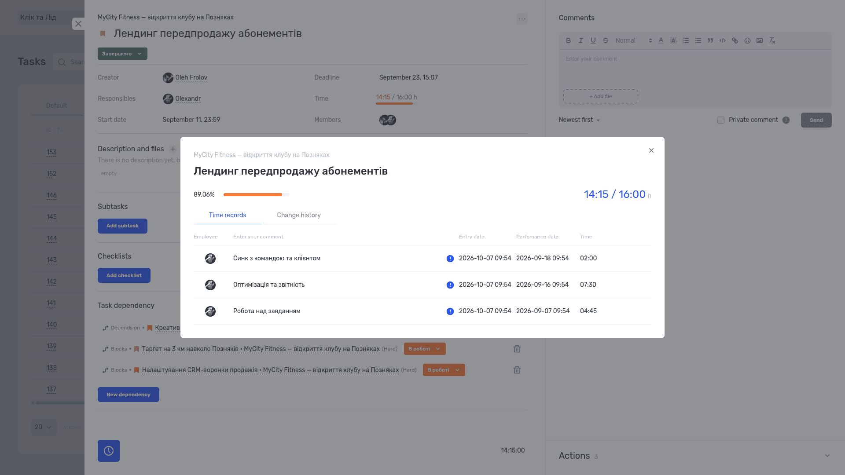Open В роботі status for Таргет dependency
The image size is (845, 475).
tap(425, 349)
